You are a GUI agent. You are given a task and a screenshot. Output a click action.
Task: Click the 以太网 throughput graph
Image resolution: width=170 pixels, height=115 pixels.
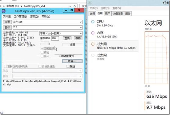point(157,57)
